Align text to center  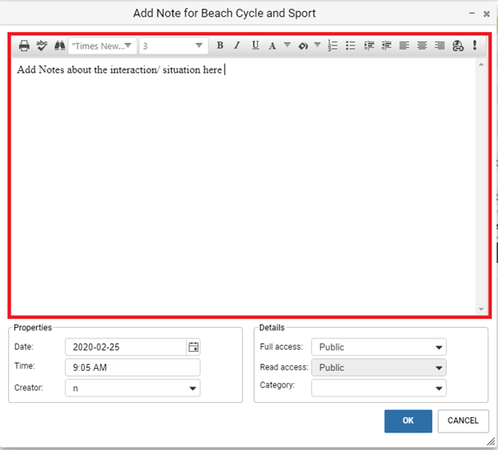pyautogui.click(x=422, y=46)
